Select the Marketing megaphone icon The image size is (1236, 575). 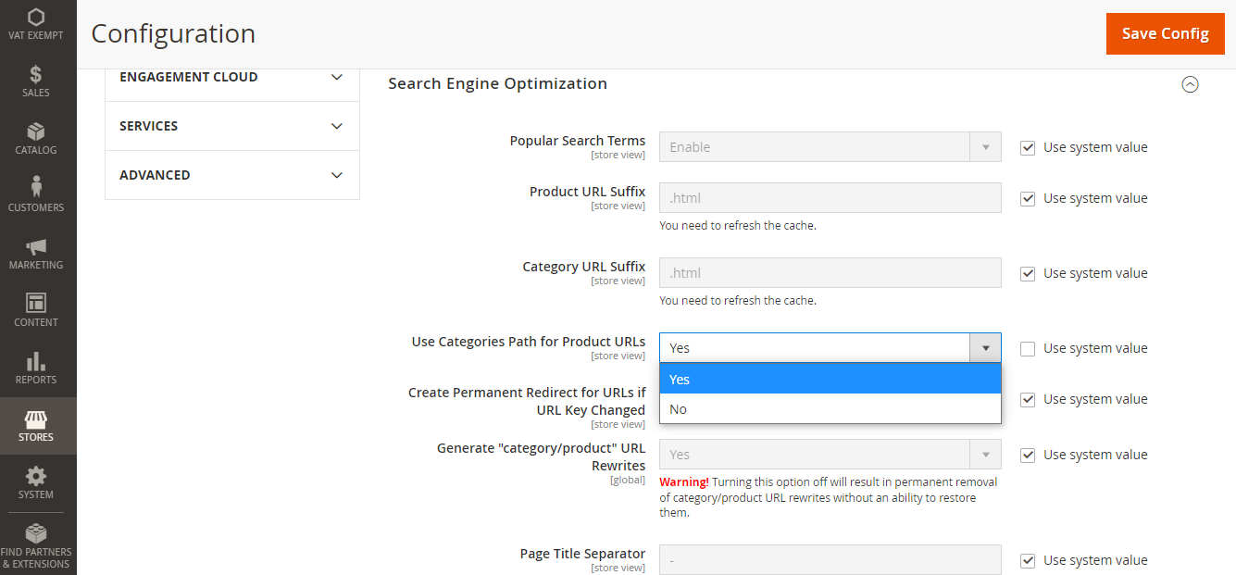coord(35,246)
